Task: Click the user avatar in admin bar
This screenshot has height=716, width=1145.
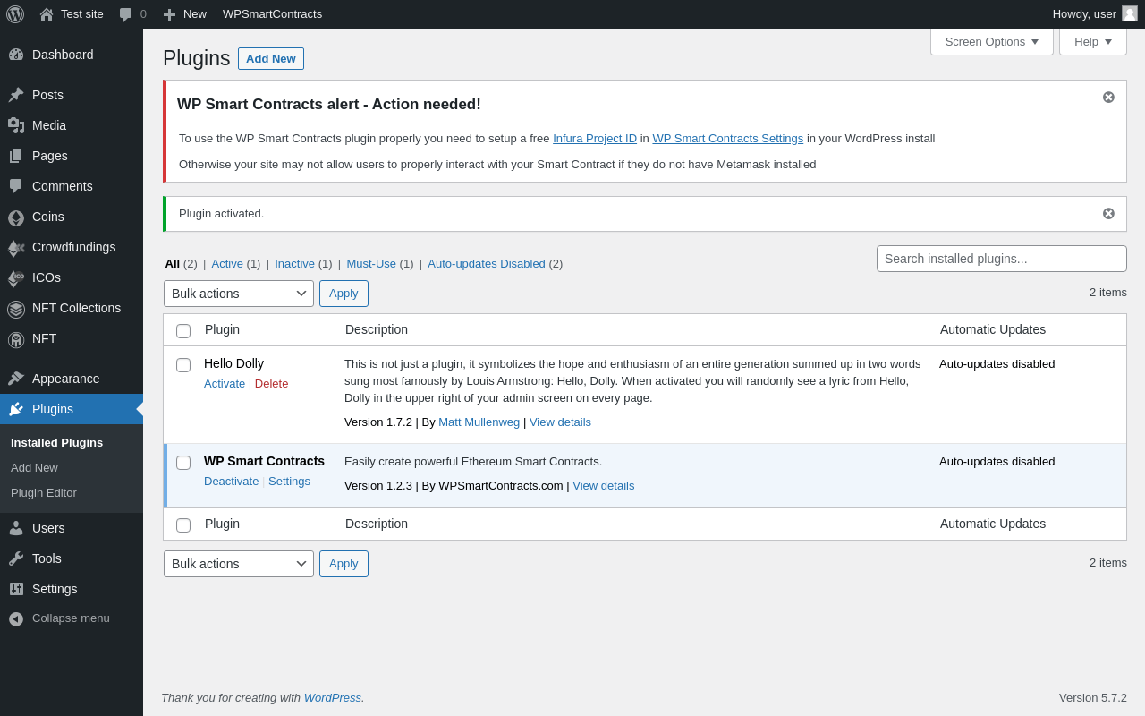Action: pyautogui.click(x=1130, y=13)
